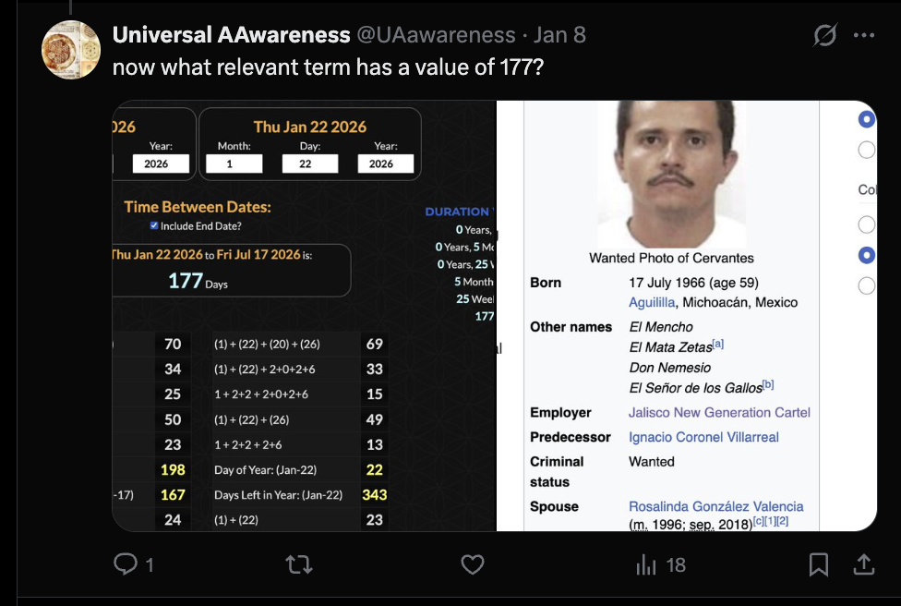
Task: Click the wanted photo of Cervantes
Action: (672, 175)
